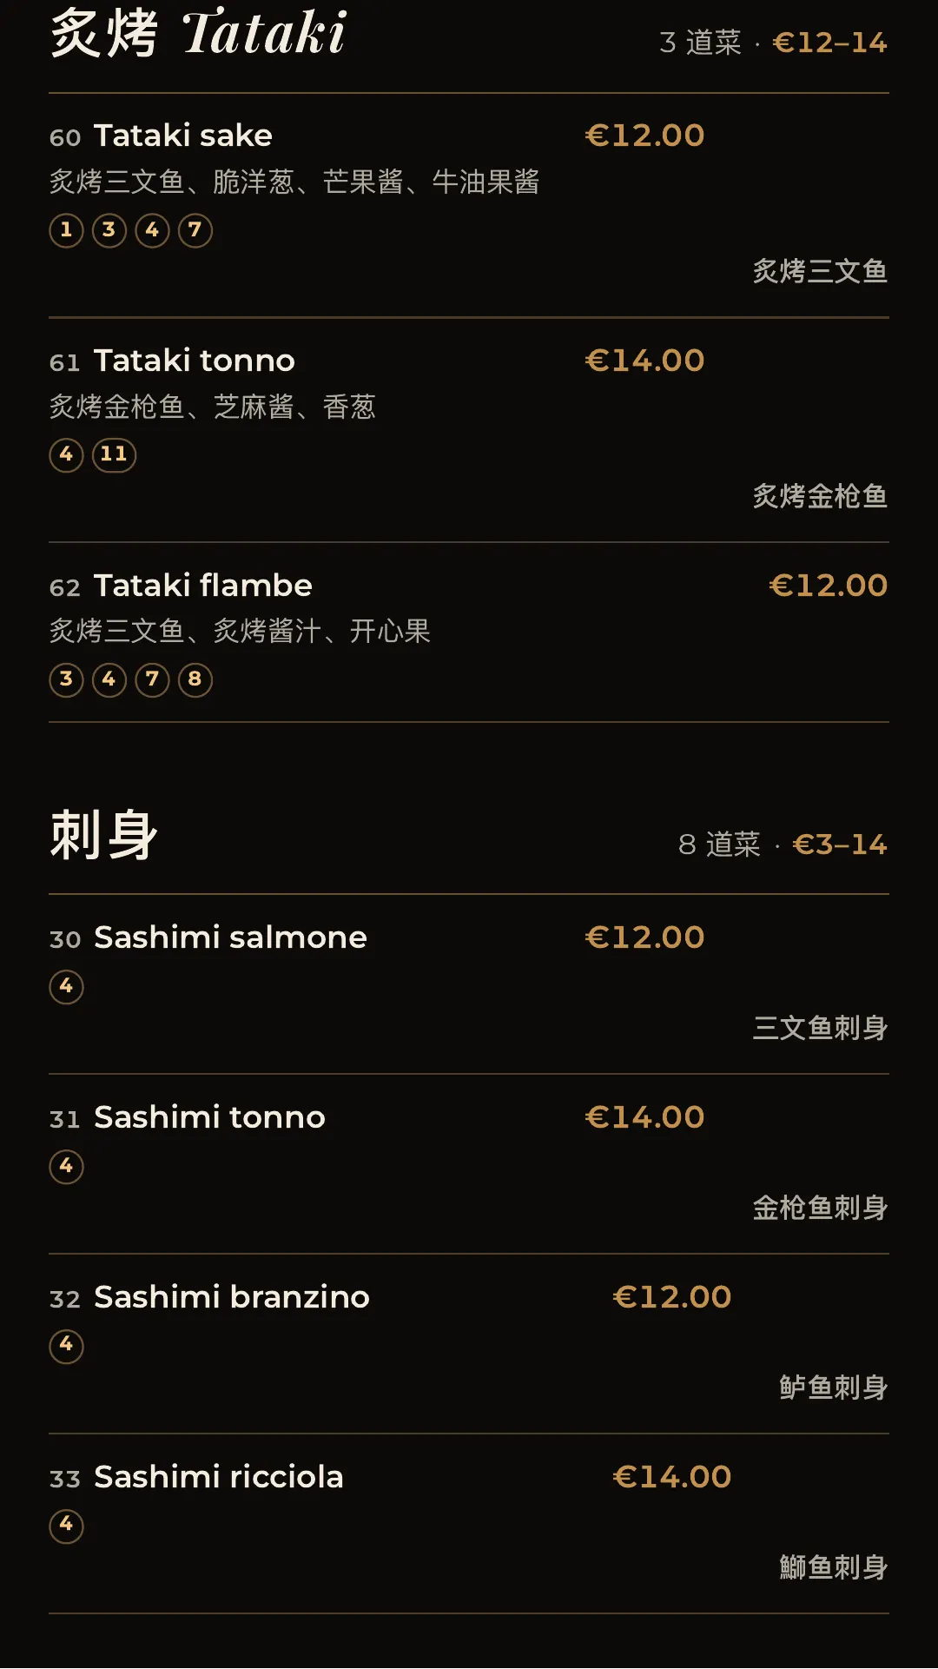
Task: Click allergen badge 7 under Tataki sake
Action: [195, 230]
